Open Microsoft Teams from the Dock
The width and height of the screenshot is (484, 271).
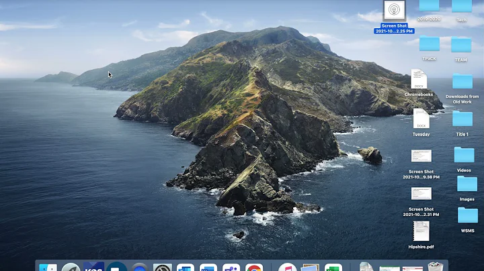tap(231, 267)
